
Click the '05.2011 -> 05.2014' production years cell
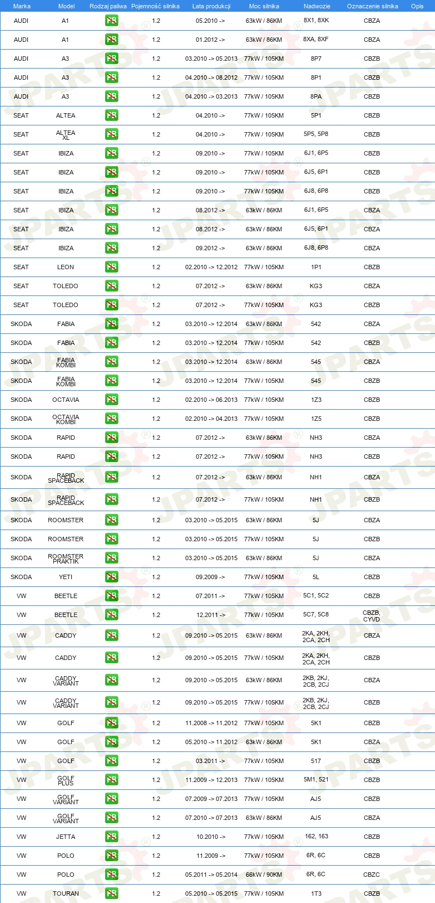coord(211,875)
